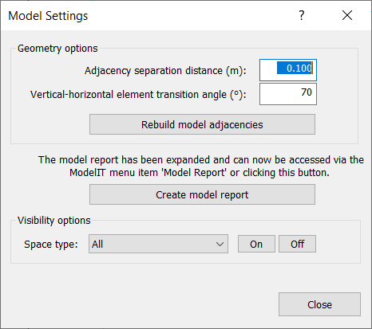
Task: Click the Visibility options group label
Action: (x=54, y=221)
